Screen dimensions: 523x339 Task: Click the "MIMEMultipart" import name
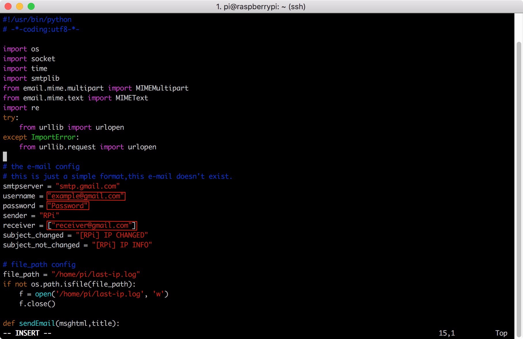162,88
